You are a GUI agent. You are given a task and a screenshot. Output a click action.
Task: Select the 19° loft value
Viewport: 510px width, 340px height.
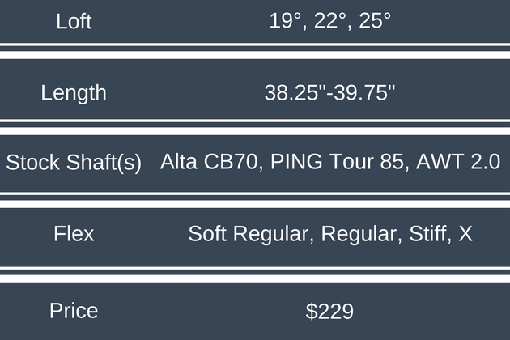click(284, 22)
